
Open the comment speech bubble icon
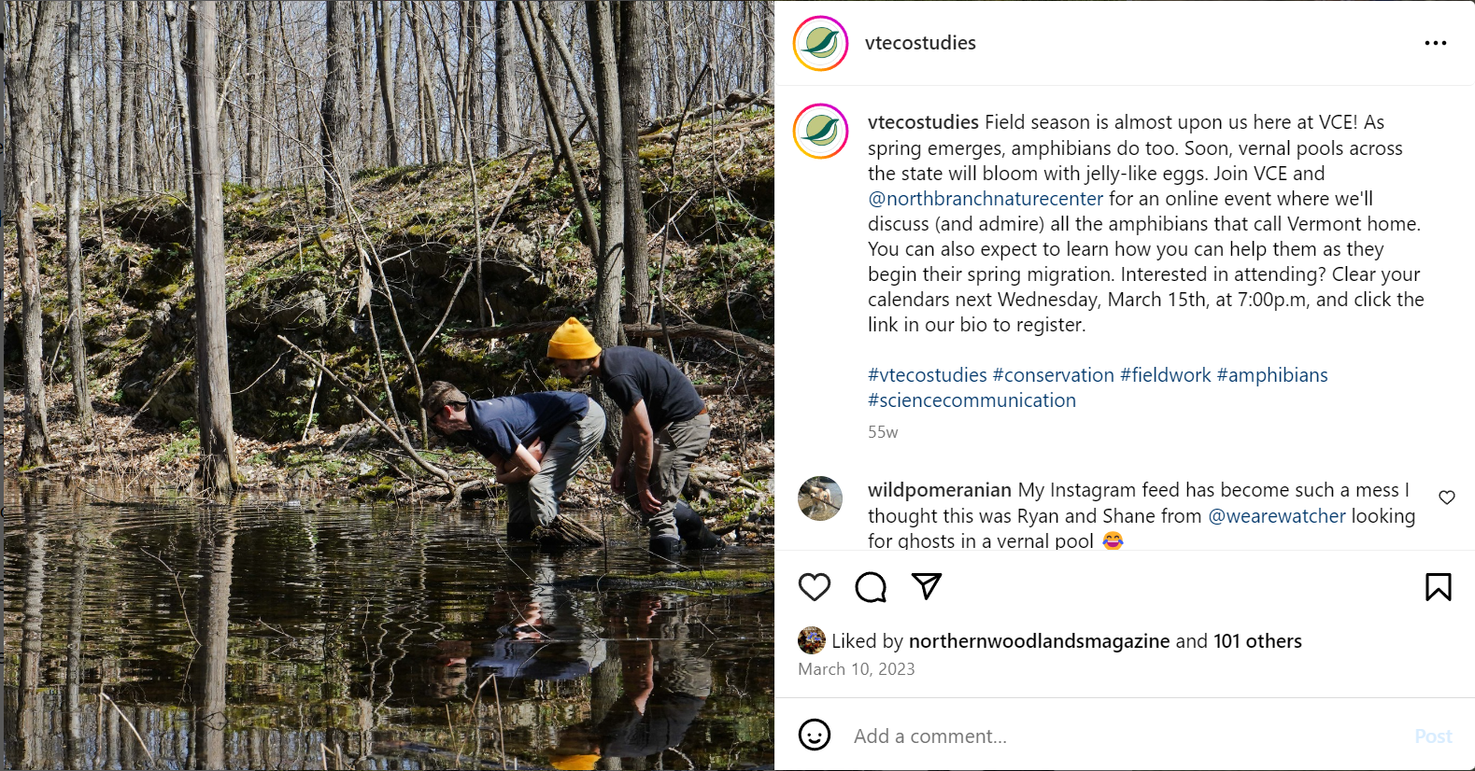(871, 587)
